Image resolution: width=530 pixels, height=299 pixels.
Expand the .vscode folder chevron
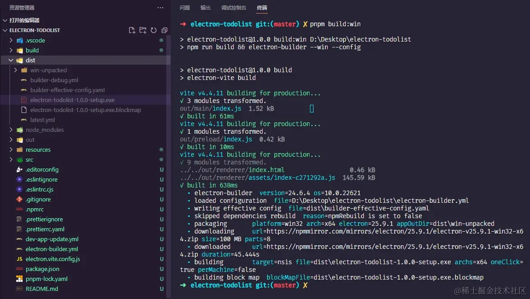(11, 40)
